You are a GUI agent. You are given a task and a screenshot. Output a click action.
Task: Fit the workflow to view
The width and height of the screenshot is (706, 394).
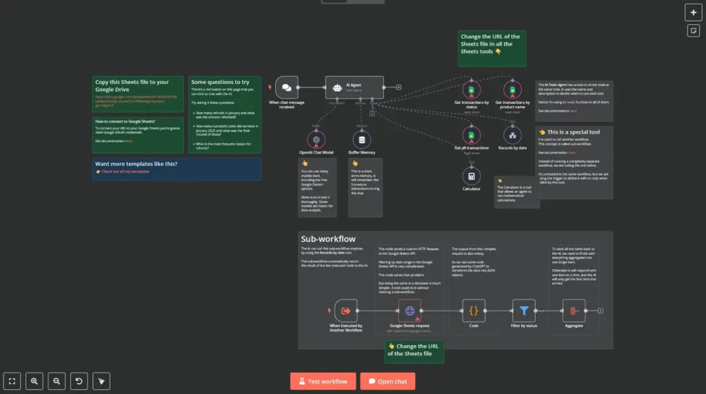[12, 381]
